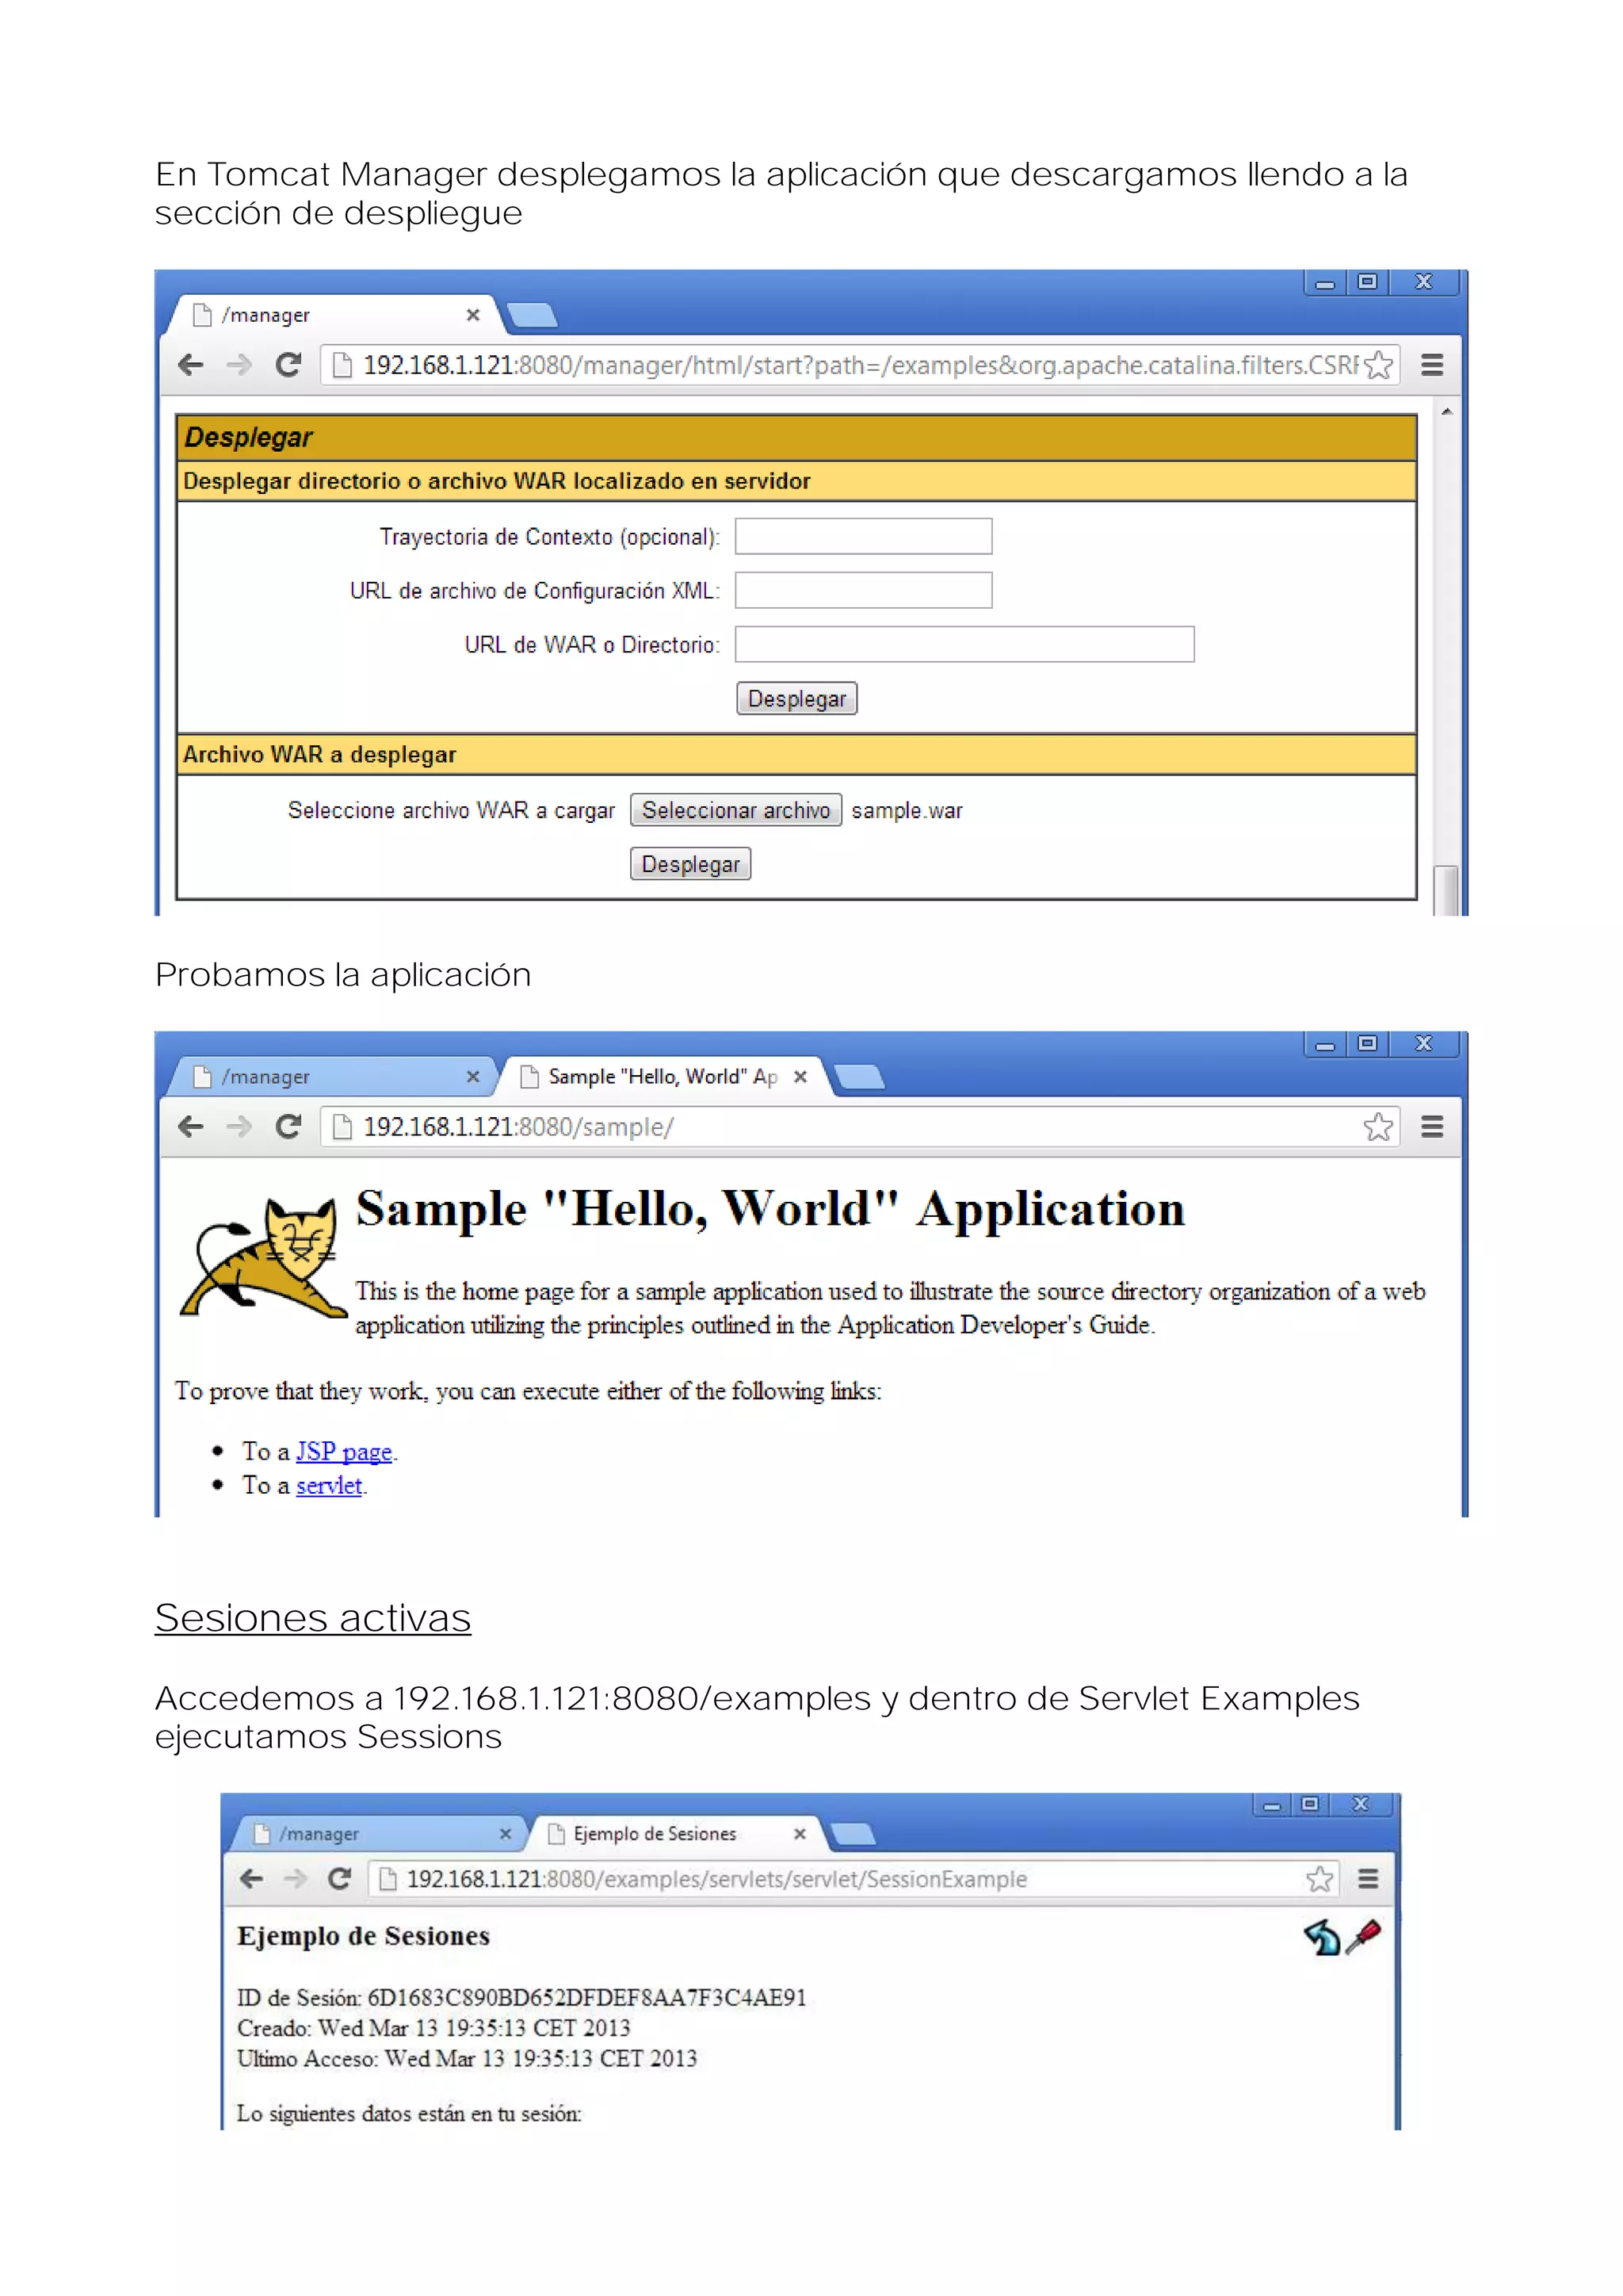1623x2296 pixels.
Task: Open new tab in first browser window
Action: (531, 316)
